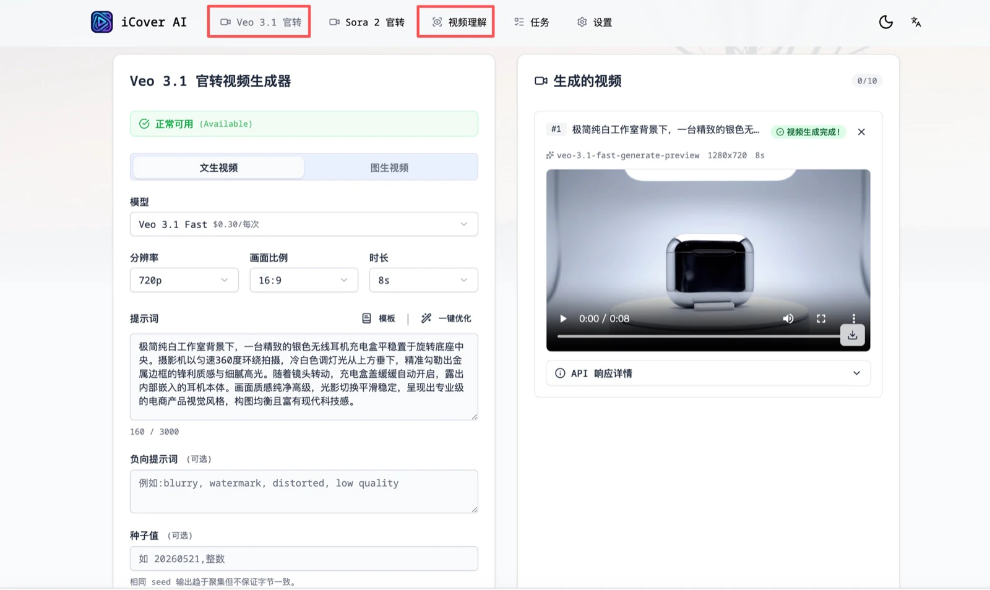Click the 生成的视频 camera icon
Image resolution: width=990 pixels, height=590 pixels.
pyautogui.click(x=541, y=81)
